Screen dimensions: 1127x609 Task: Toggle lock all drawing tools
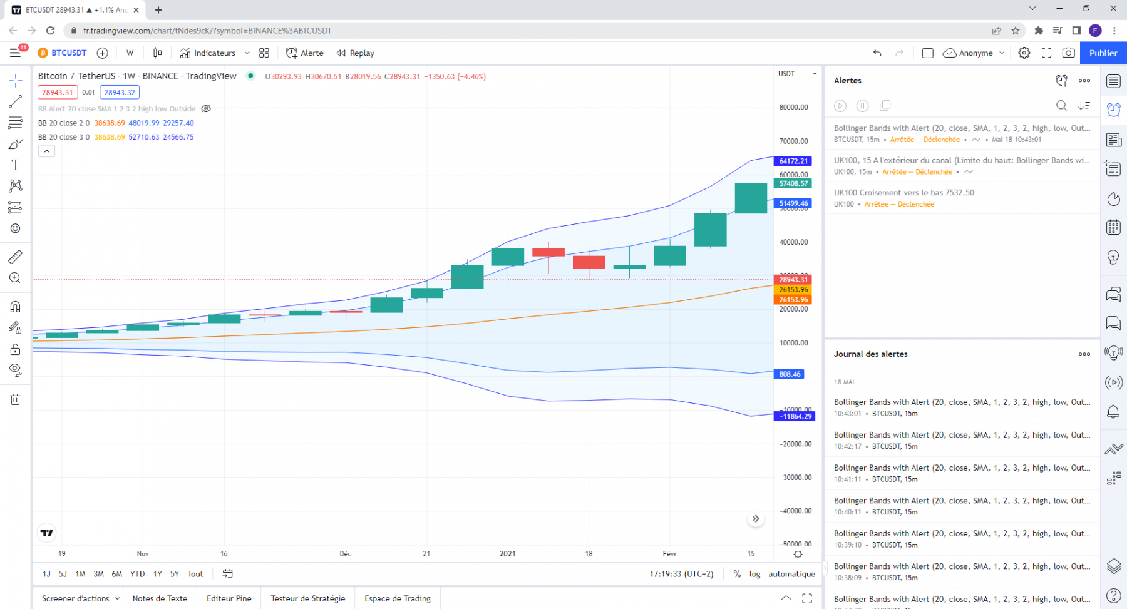click(x=16, y=349)
